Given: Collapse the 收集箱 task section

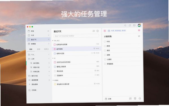Looking at the screenshot, I should [x=53, y=80].
